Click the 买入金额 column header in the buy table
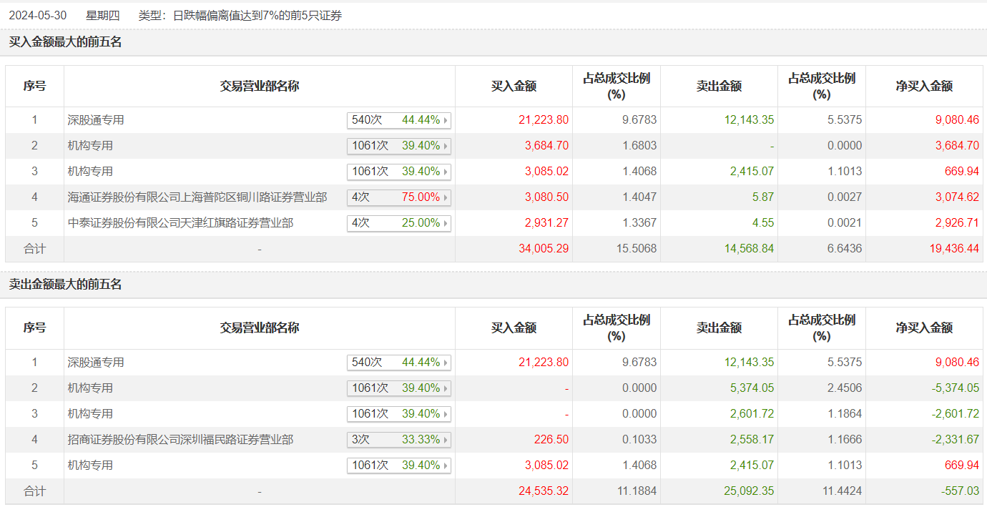 514,87
